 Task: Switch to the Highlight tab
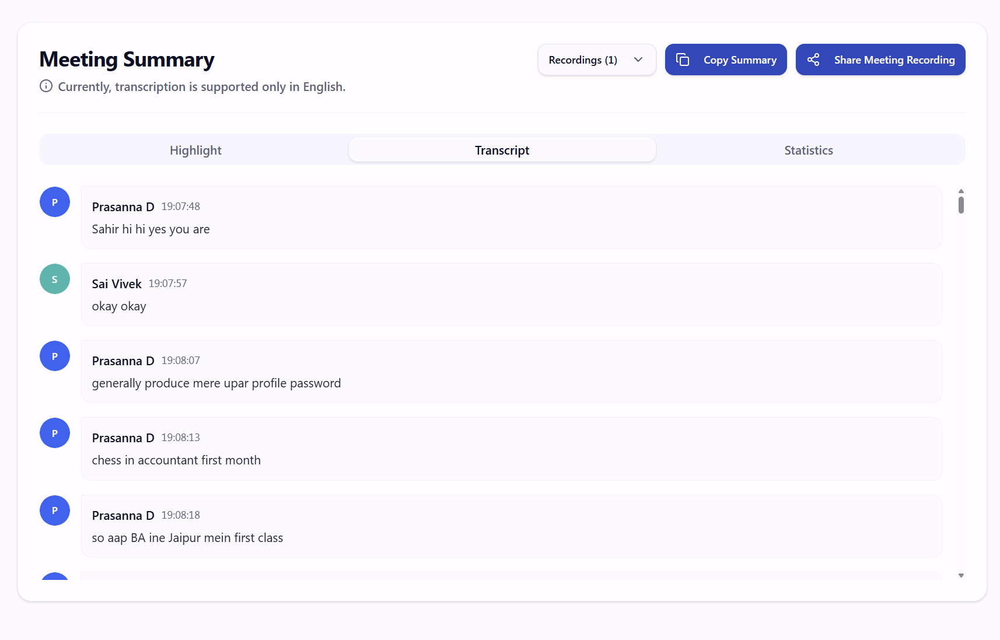195,150
